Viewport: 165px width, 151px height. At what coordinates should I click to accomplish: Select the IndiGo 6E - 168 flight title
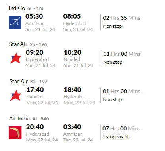point(27,8)
